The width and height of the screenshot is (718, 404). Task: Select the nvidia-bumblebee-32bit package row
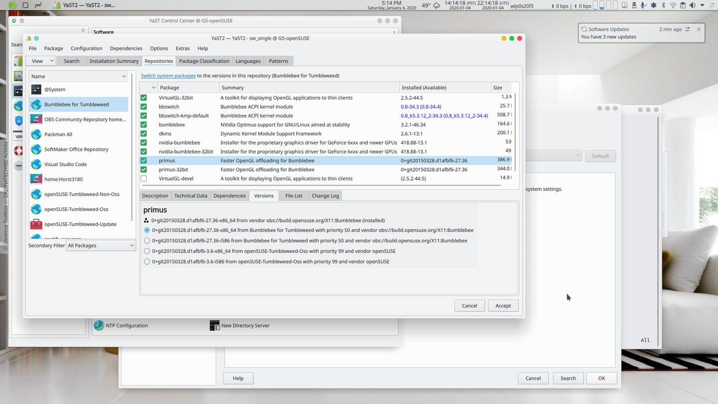pos(326,152)
